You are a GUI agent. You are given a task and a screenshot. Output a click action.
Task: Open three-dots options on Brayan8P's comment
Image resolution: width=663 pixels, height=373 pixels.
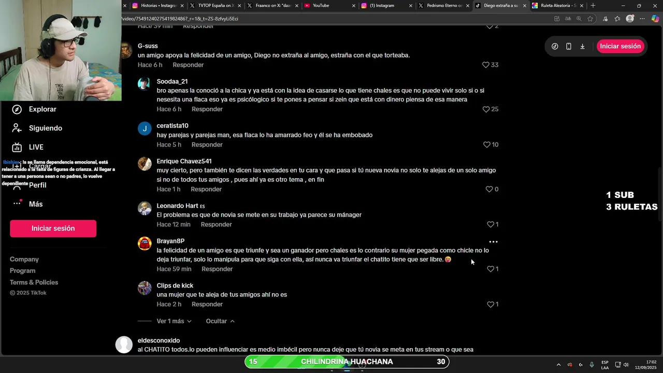(x=493, y=241)
